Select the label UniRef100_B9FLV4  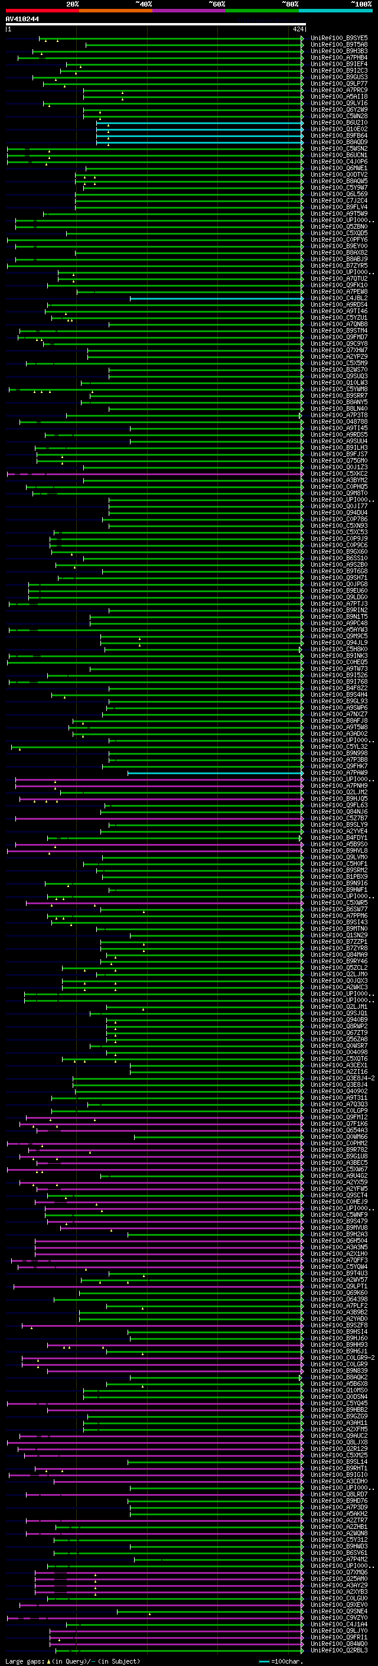[x=339, y=207]
